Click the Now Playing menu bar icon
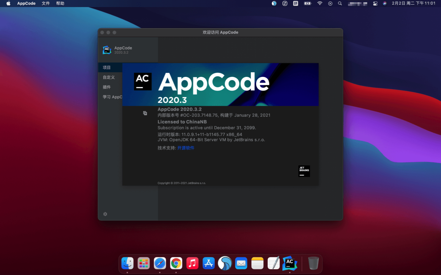This screenshot has width=441, height=275. point(330,3)
